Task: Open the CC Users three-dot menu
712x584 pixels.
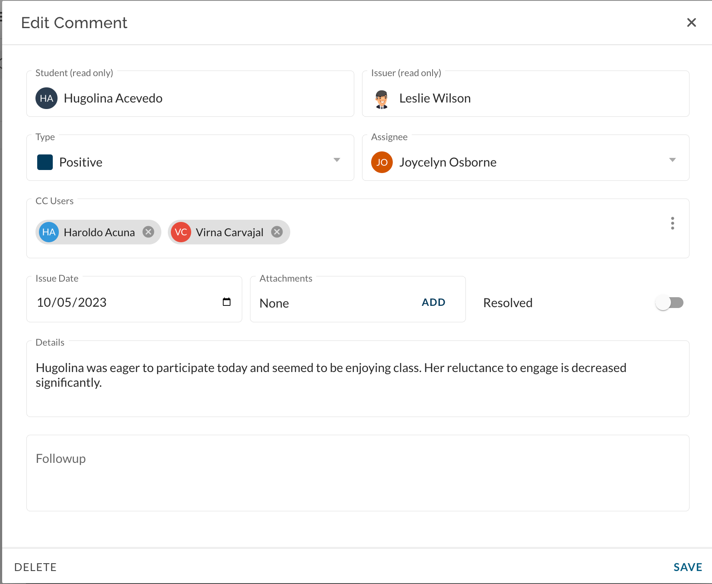Action: [x=672, y=223]
